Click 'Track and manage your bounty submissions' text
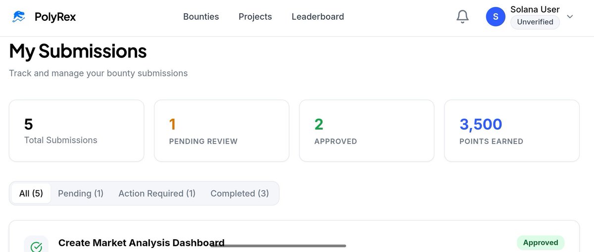The height and width of the screenshot is (252, 594). [99, 73]
